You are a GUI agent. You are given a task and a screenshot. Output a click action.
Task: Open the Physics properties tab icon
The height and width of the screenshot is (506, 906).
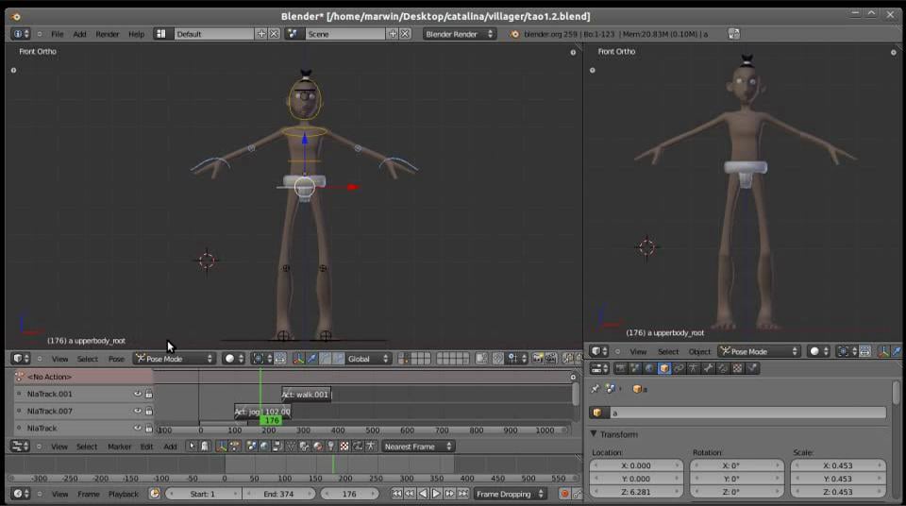click(752, 368)
